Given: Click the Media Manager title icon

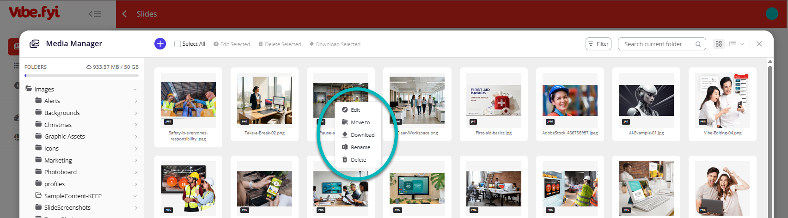Looking at the screenshot, I should (x=35, y=43).
